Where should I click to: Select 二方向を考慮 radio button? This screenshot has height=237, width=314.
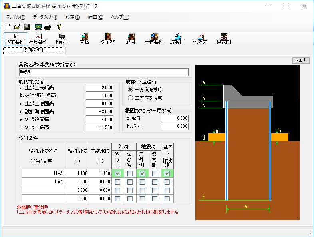[130, 98]
